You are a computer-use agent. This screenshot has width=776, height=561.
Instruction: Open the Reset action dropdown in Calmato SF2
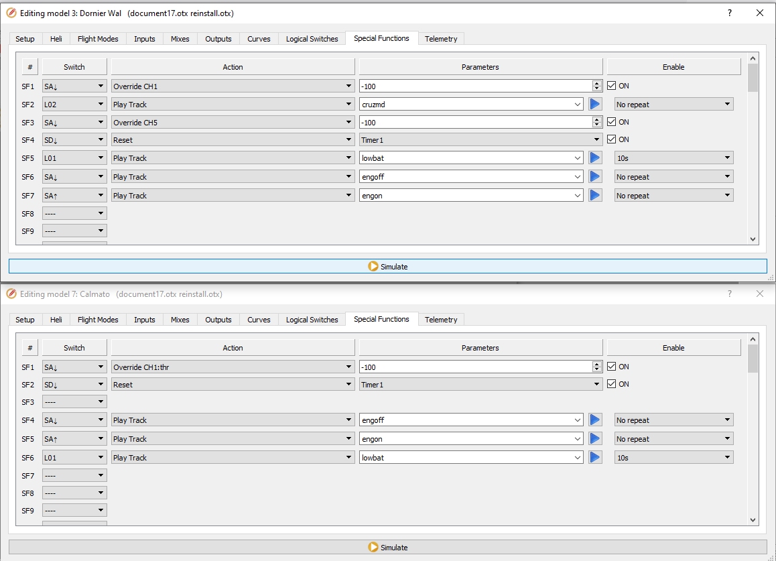233,385
